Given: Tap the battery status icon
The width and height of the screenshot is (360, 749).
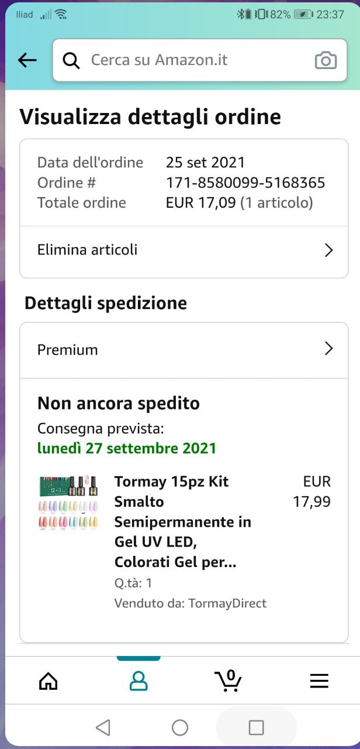Looking at the screenshot, I should point(303,15).
